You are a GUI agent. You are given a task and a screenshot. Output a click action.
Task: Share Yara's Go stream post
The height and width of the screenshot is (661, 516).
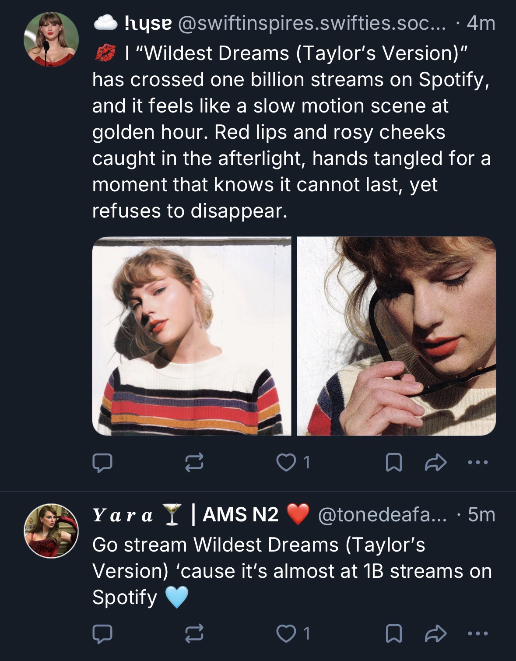click(x=435, y=633)
